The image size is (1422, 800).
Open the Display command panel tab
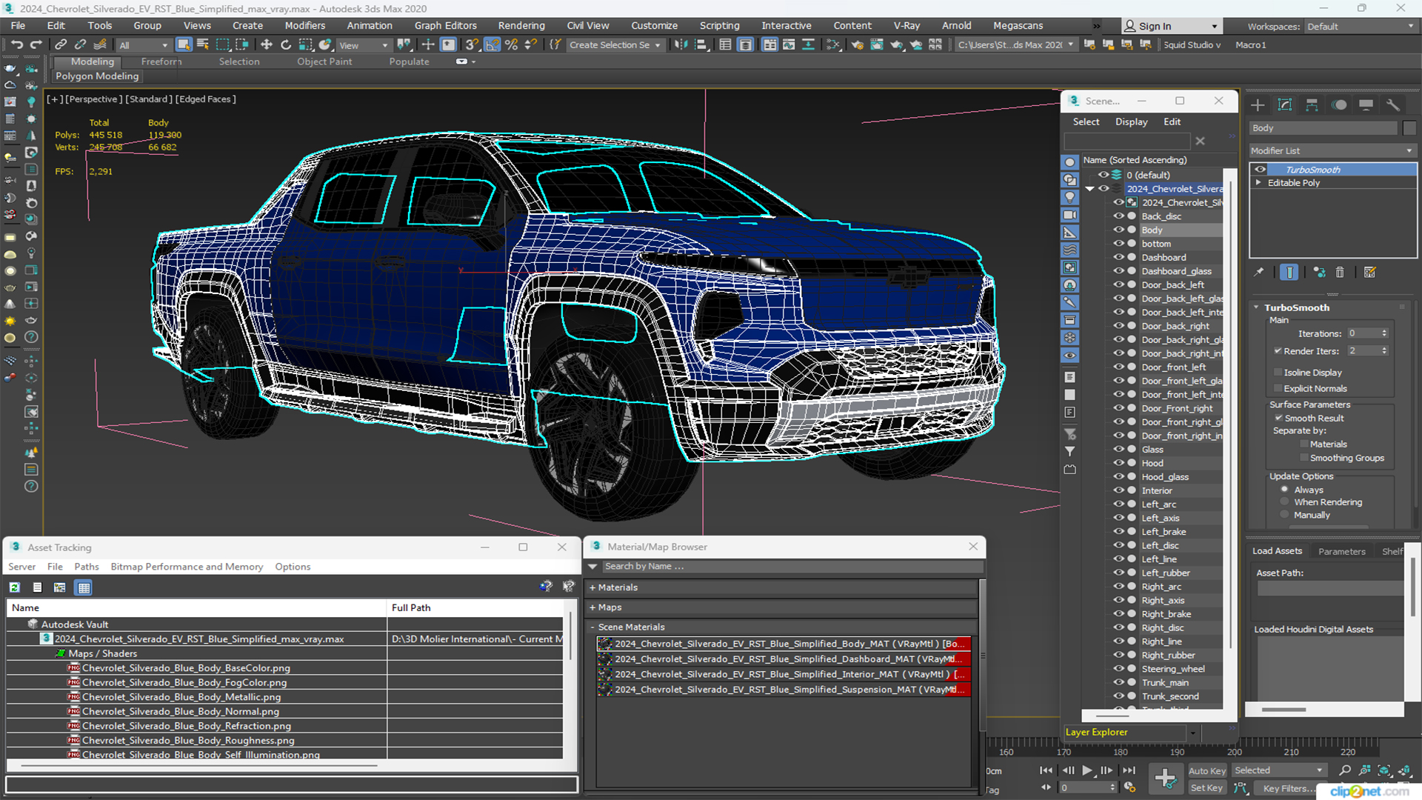[x=1366, y=105]
